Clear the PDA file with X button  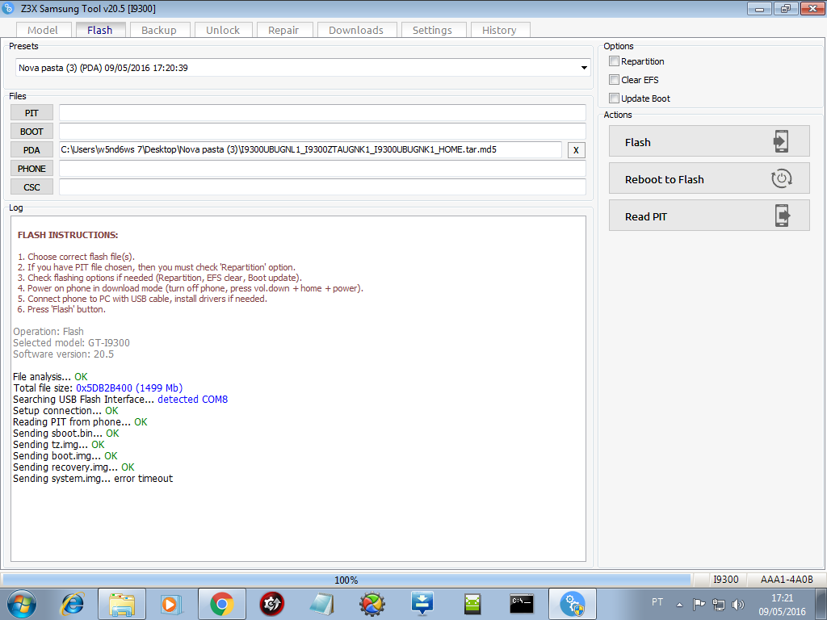(576, 150)
